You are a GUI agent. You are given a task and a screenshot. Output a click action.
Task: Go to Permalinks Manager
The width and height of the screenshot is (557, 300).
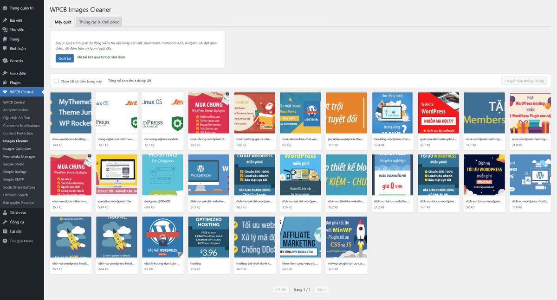19,156
